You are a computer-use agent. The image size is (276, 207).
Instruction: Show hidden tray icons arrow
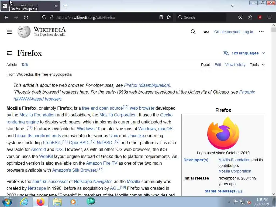(x=229, y=202)
